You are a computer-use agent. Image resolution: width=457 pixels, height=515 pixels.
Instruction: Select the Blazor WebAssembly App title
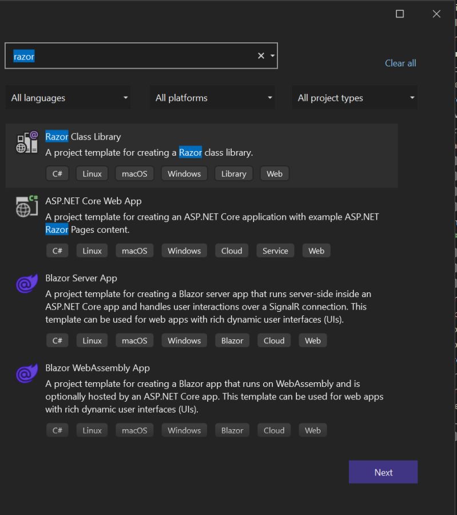(97, 368)
